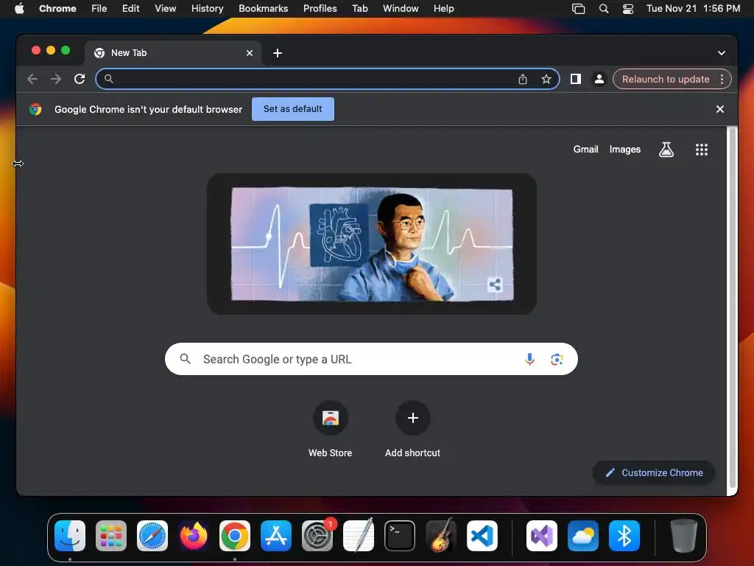Open Search Labs flask icon
The image size is (754, 566).
(x=666, y=149)
